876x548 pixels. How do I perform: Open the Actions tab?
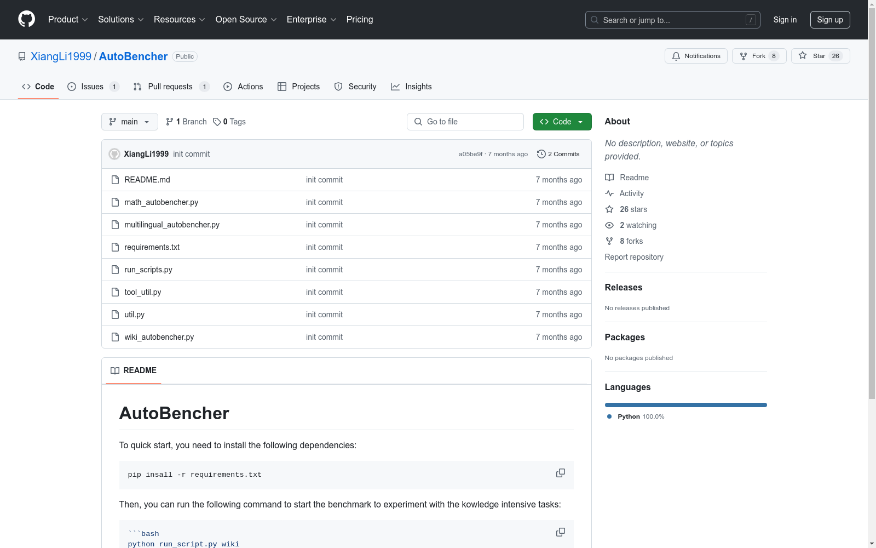pyautogui.click(x=243, y=87)
